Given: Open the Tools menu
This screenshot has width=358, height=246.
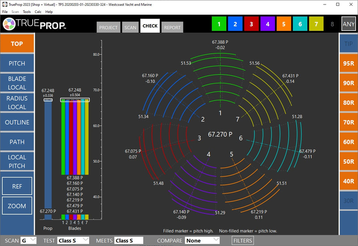Looking at the screenshot, I should point(27,12).
